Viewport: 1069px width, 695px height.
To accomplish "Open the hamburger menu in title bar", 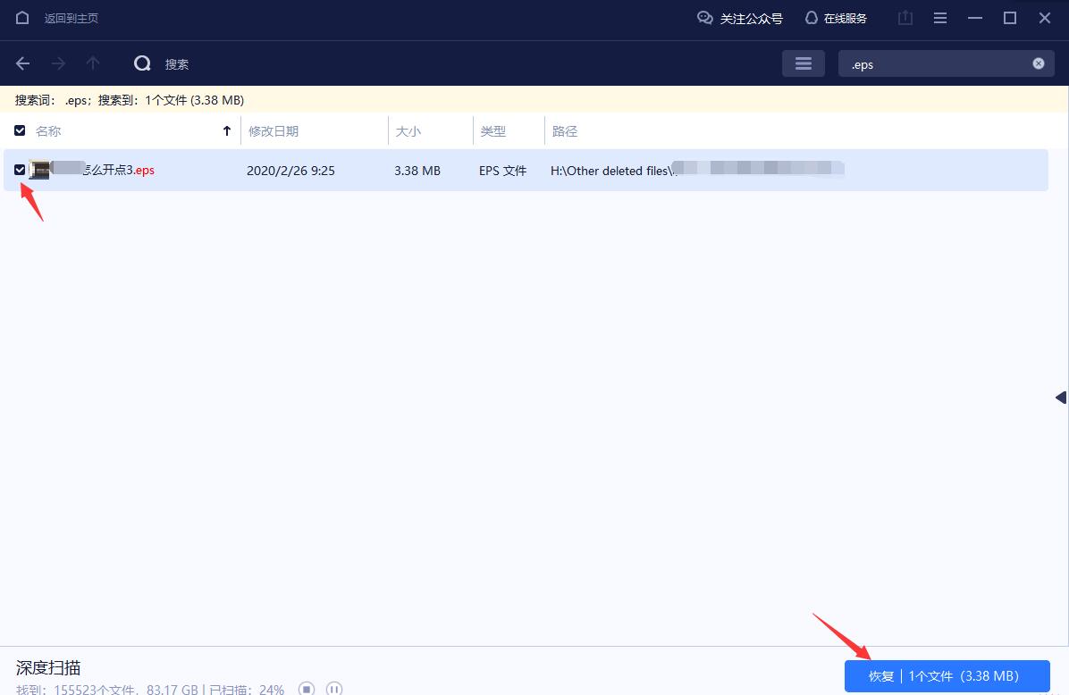I will [x=940, y=19].
